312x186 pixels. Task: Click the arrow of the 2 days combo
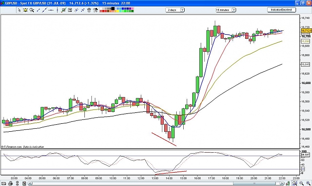click(182, 10)
